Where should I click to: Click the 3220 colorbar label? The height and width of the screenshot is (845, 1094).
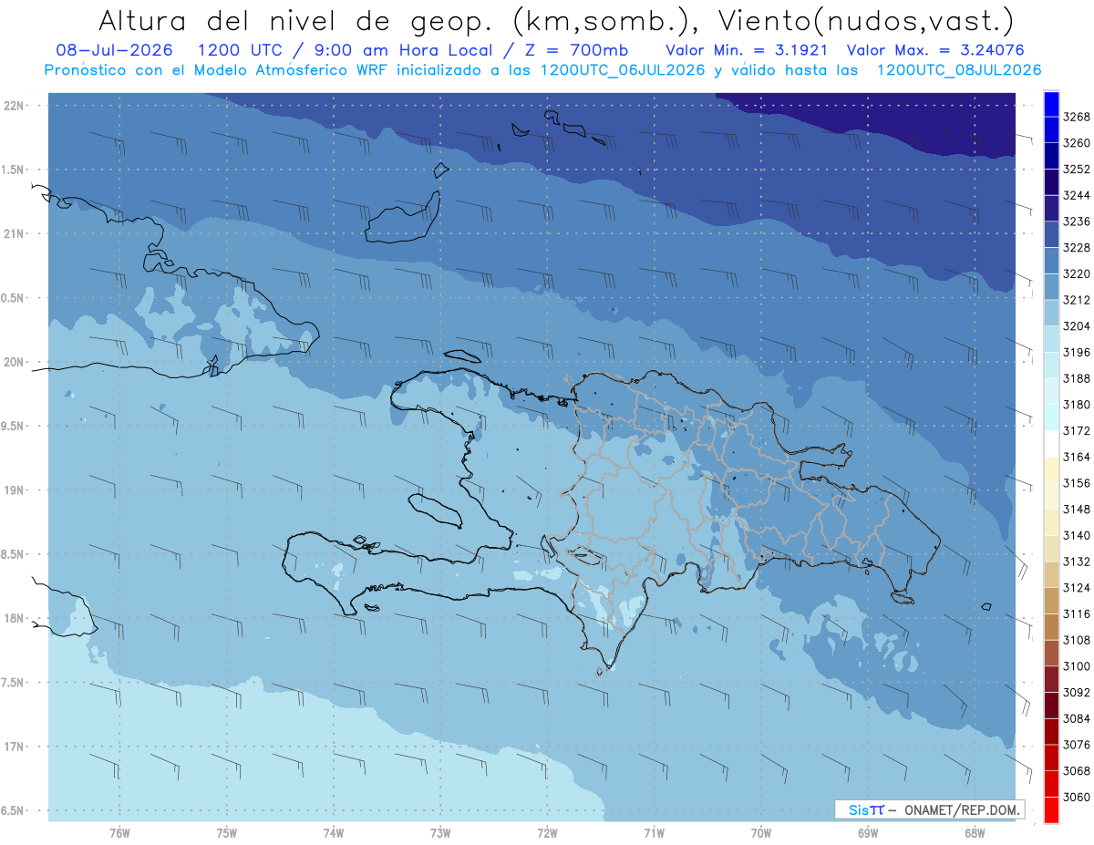point(1077,274)
